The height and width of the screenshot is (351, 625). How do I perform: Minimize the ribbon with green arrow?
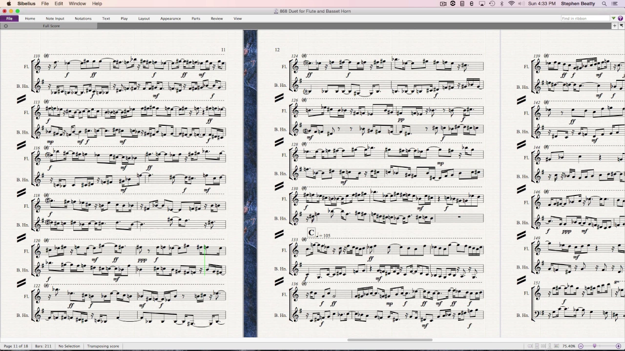(x=614, y=19)
